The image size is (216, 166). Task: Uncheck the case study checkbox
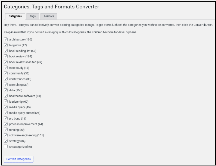click(x=6, y=68)
